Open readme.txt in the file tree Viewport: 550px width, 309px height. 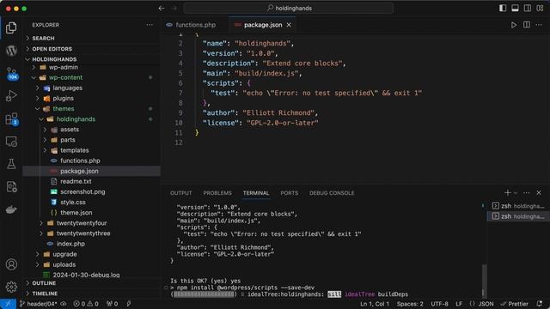pos(91,181)
